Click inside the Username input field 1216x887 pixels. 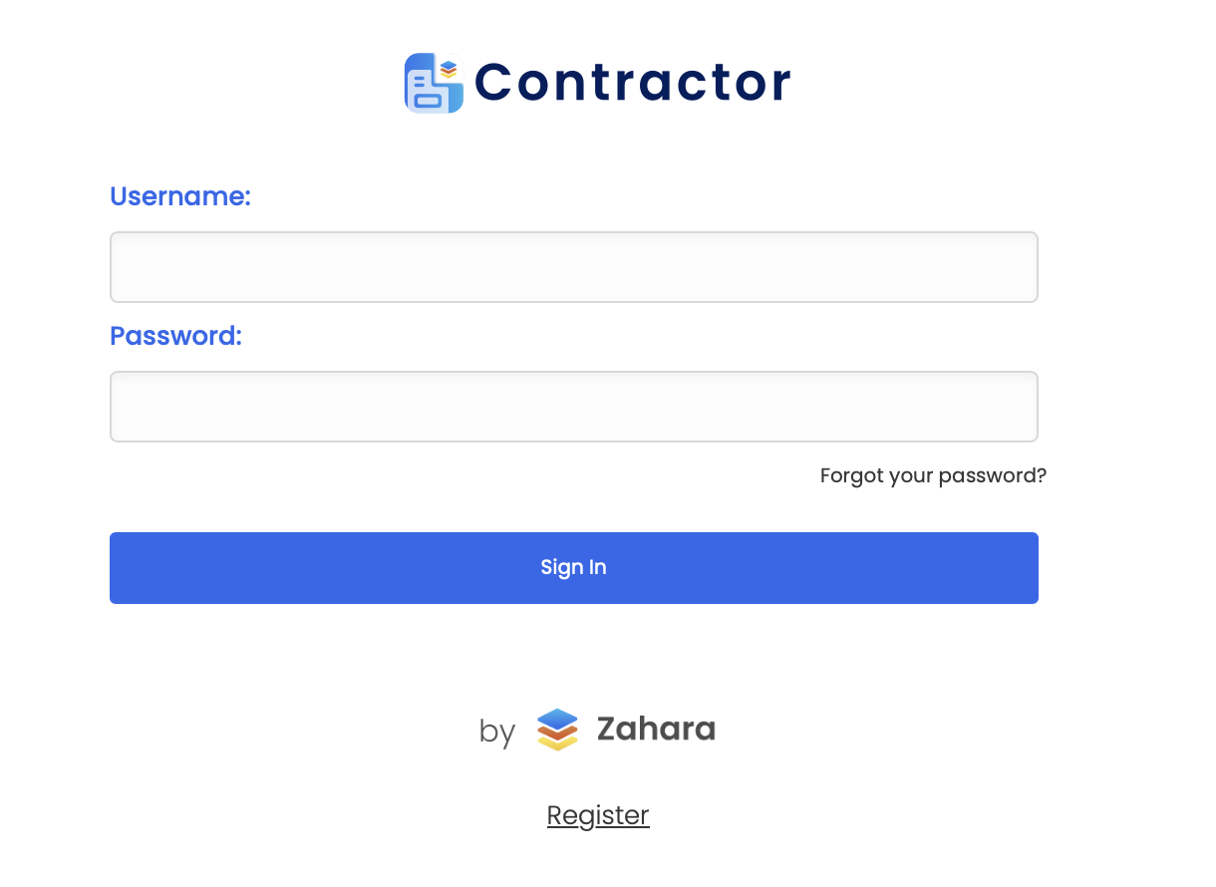point(574,266)
